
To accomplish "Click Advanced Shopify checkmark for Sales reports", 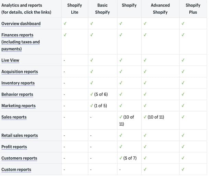I will click(145, 117).
